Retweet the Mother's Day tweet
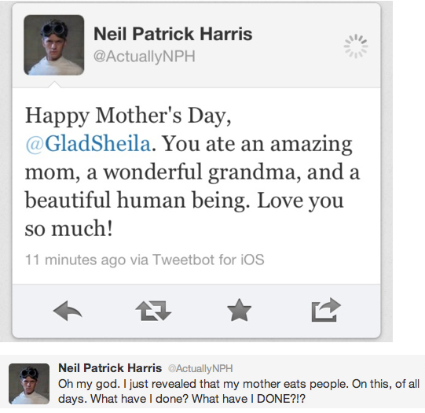425x413 pixels. point(153,311)
